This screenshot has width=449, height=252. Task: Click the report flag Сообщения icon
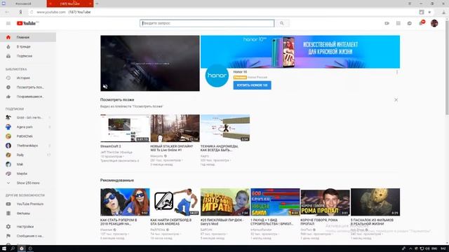[8, 236]
